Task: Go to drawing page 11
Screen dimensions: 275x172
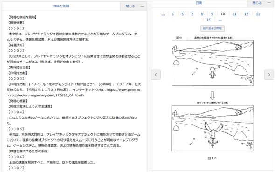Action: (234, 14)
